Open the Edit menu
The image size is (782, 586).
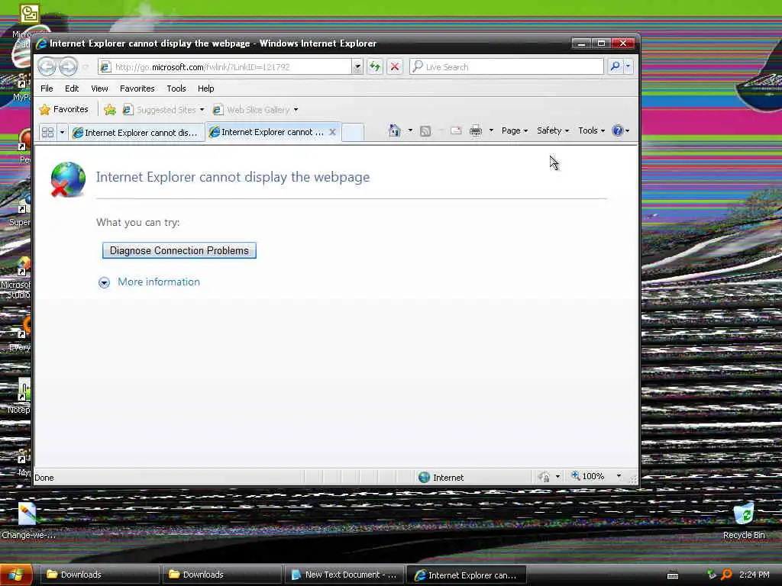pos(72,89)
